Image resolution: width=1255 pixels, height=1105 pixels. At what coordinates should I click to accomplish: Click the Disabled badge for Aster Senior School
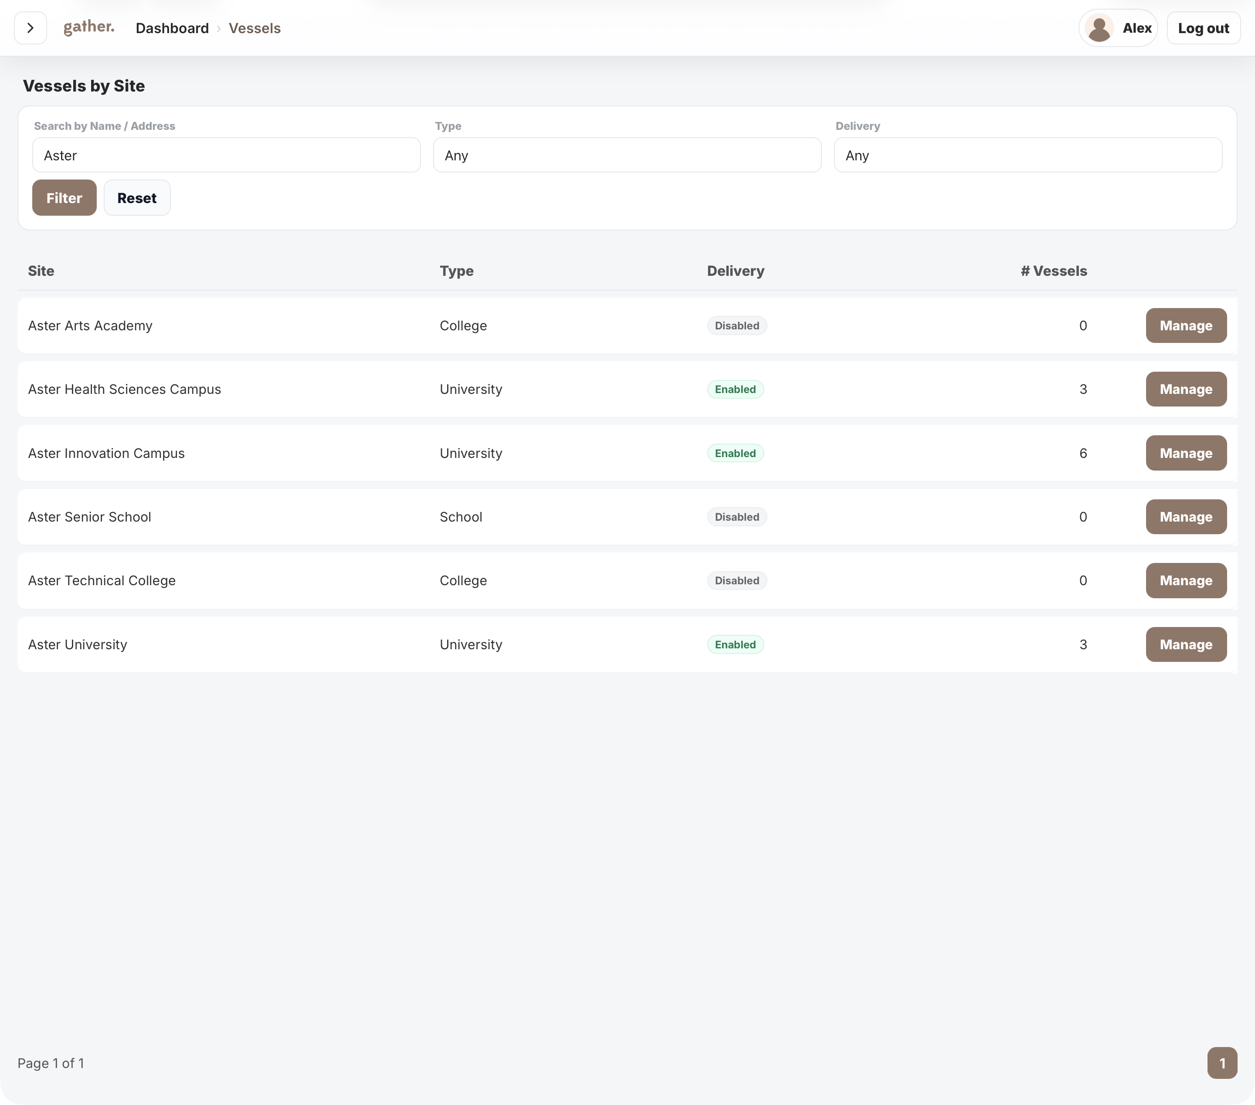(737, 517)
